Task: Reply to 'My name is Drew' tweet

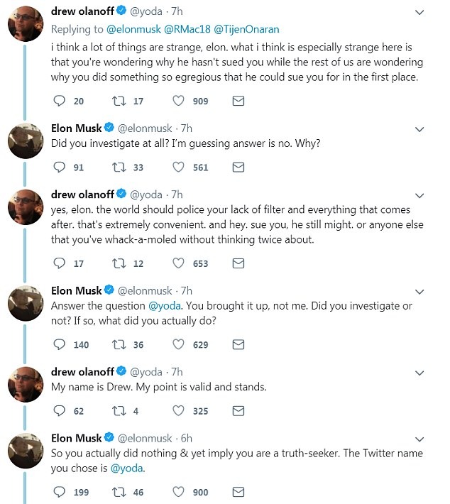Action: (x=60, y=410)
